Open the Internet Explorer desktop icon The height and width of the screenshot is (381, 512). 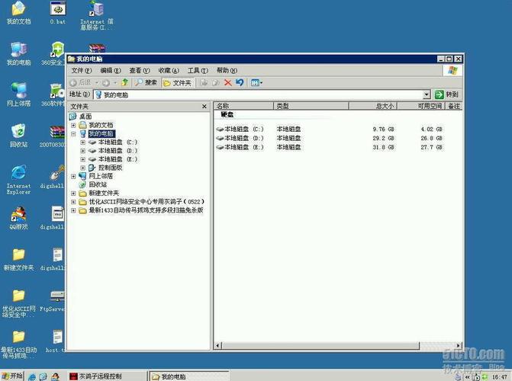click(x=18, y=174)
